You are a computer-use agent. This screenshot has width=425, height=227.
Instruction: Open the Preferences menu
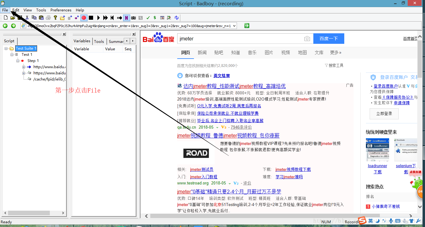pyautogui.click(x=61, y=10)
